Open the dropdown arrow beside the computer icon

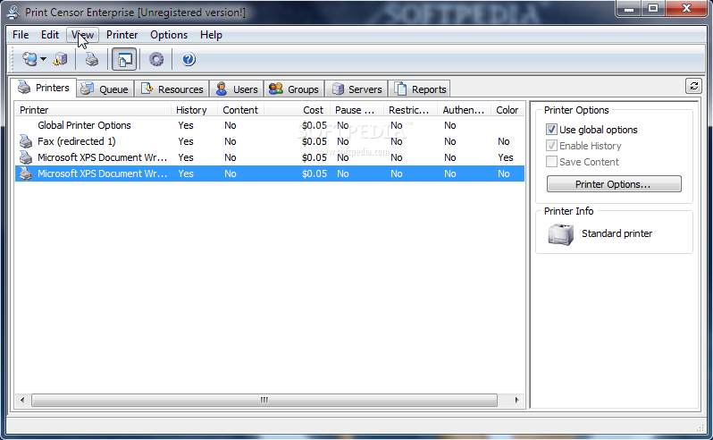43,59
